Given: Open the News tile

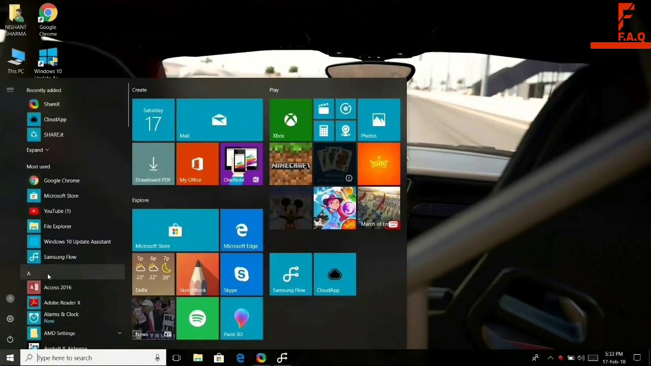Looking at the screenshot, I should tap(153, 319).
